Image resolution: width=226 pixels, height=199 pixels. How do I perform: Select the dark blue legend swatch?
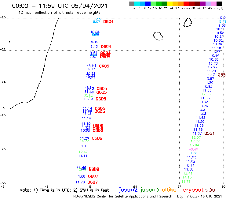[148, 4]
